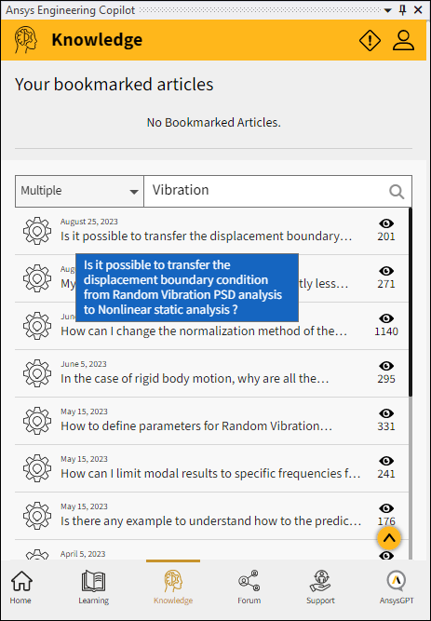431x621 pixels.
Task: Click the eye views icon showing 331
Action: 386,413
